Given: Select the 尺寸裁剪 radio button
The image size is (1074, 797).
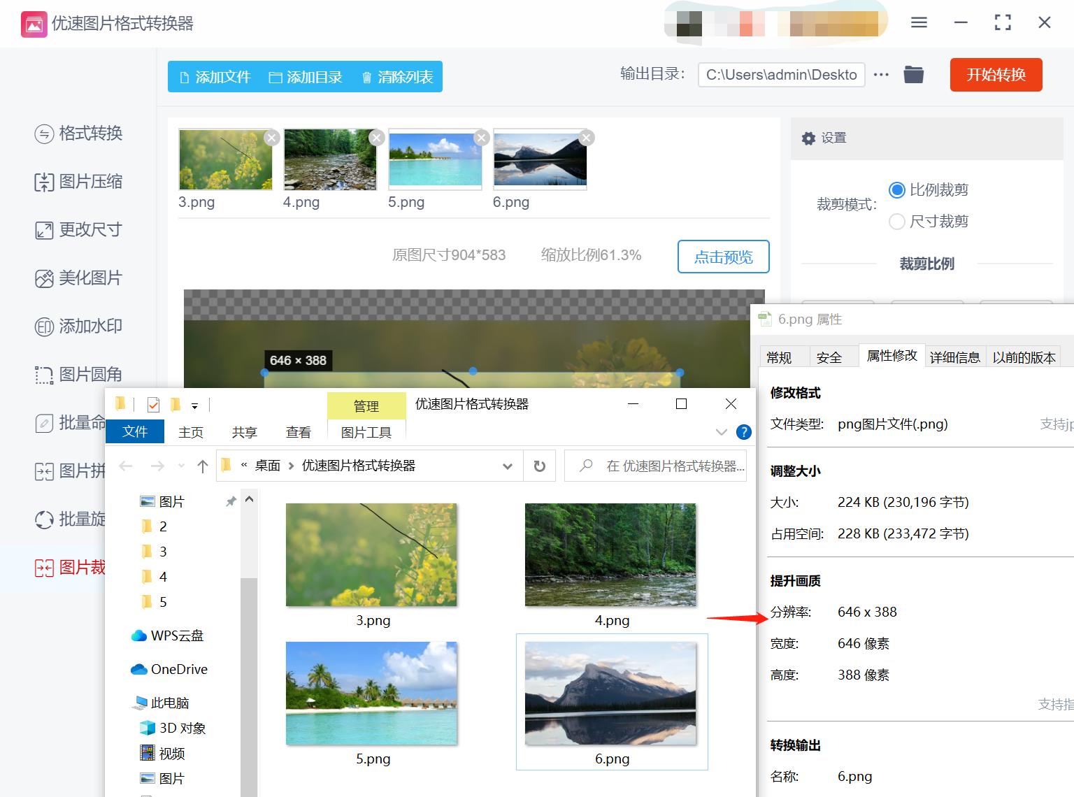Looking at the screenshot, I should pyautogui.click(x=897, y=221).
